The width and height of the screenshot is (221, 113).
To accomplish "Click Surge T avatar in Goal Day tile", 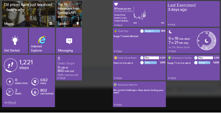I will (x=142, y=31).
